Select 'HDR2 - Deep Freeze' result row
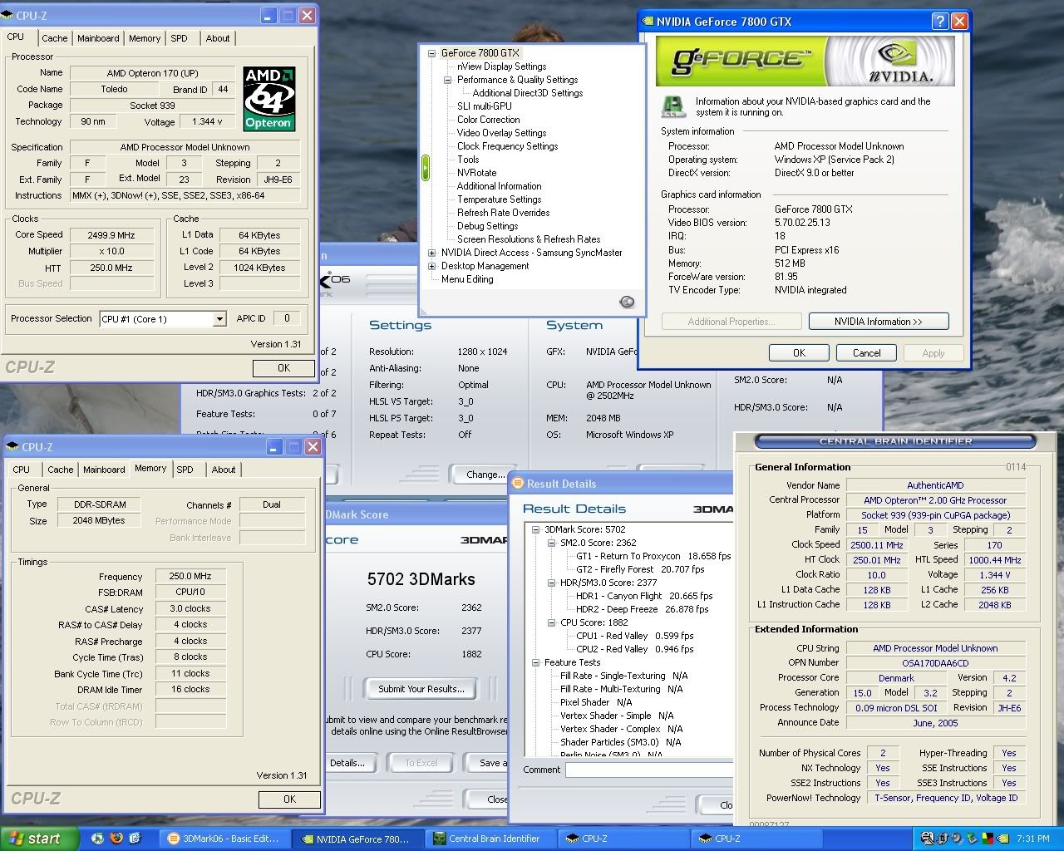Image resolution: width=1064 pixels, height=851 pixels. point(642,609)
